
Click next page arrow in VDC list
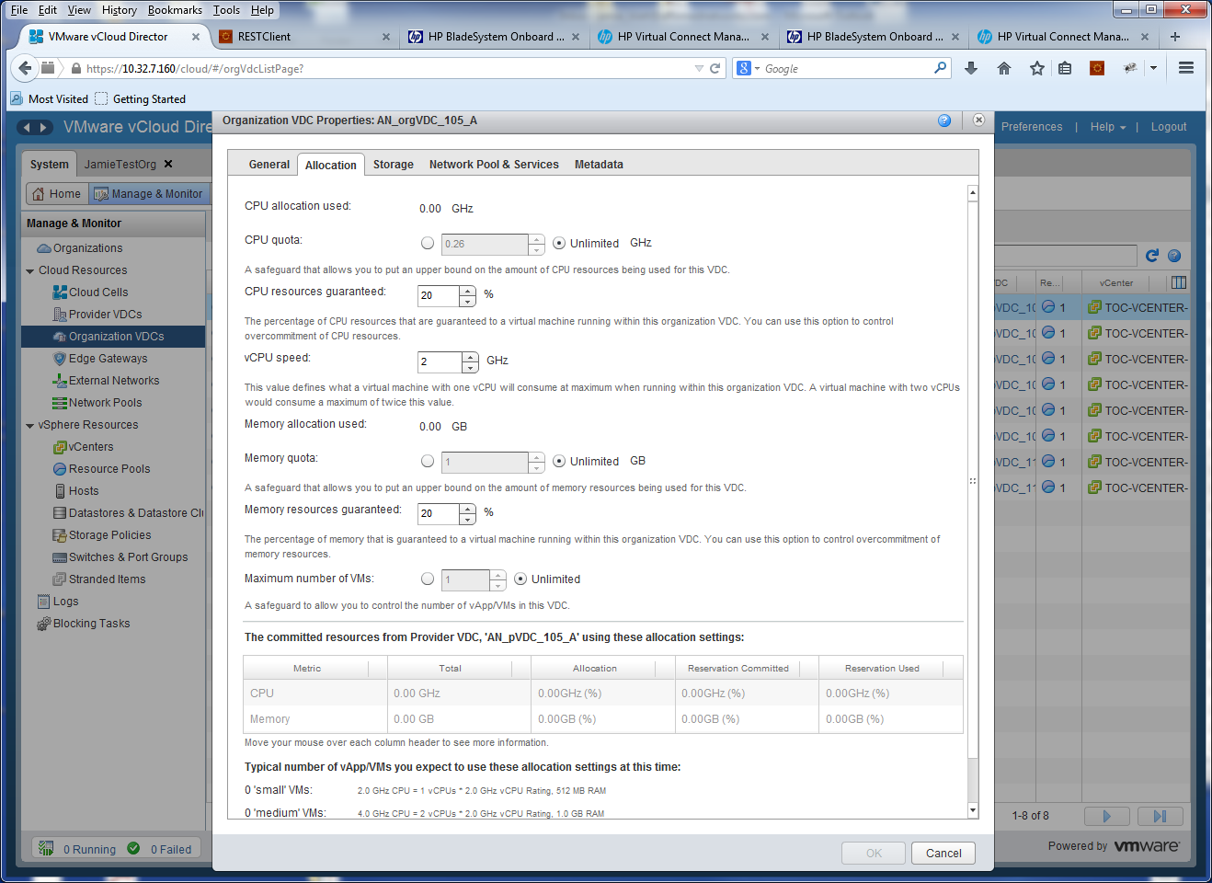pyautogui.click(x=1106, y=816)
